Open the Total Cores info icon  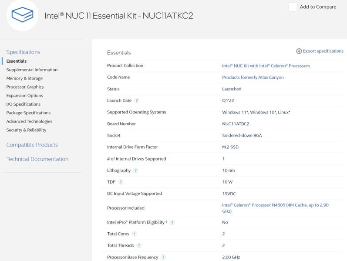pos(134,234)
